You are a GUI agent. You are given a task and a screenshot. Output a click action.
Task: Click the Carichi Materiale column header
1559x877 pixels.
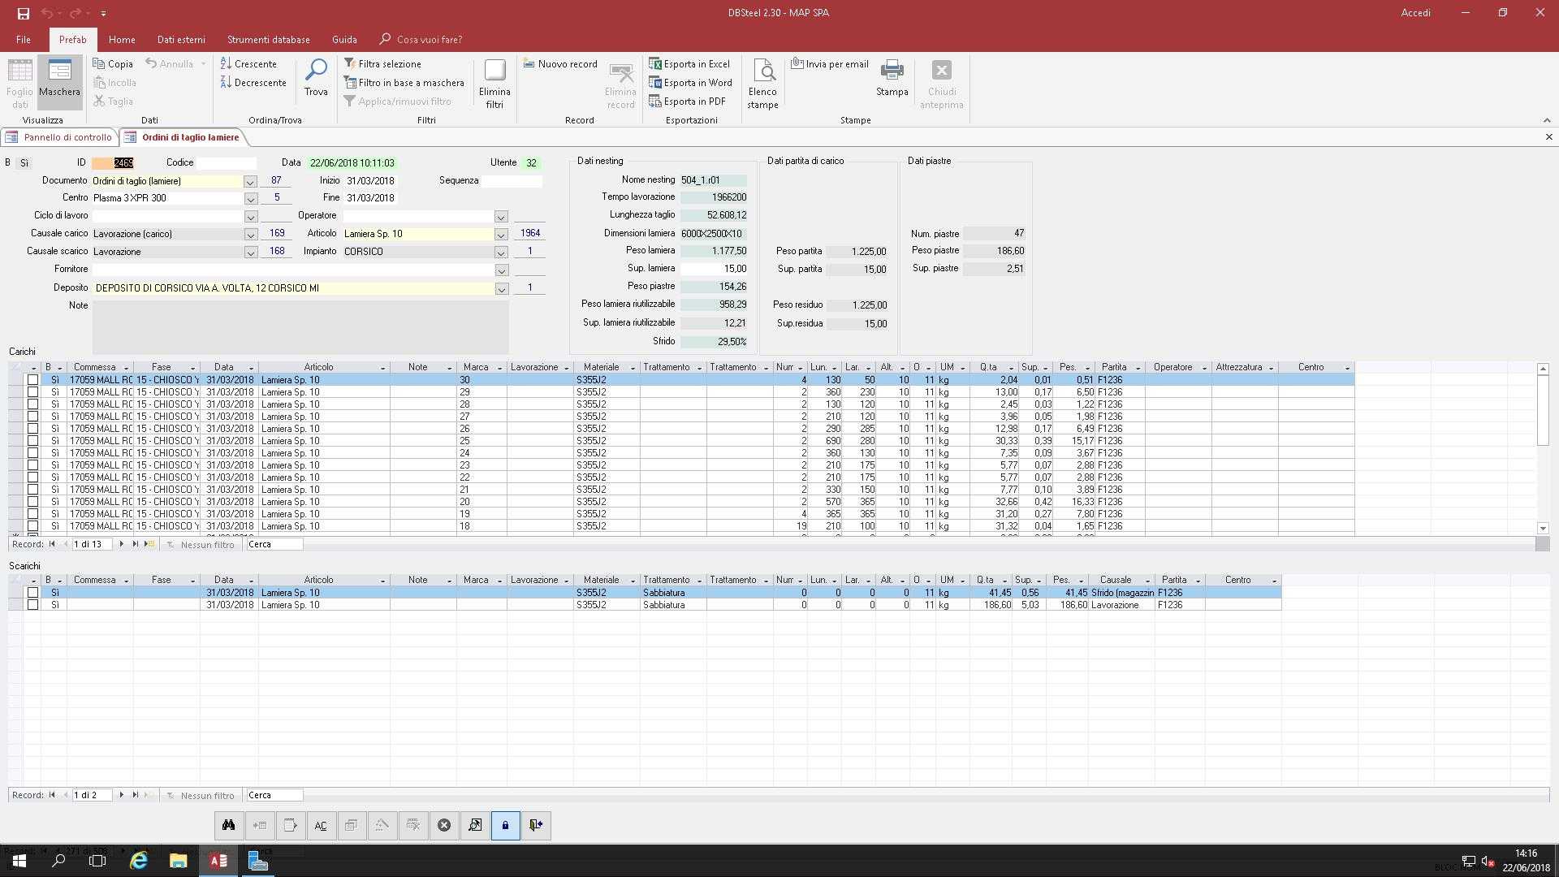pyautogui.click(x=601, y=367)
